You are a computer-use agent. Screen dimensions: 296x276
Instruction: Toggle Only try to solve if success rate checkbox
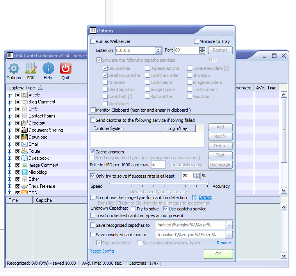pos(93,176)
